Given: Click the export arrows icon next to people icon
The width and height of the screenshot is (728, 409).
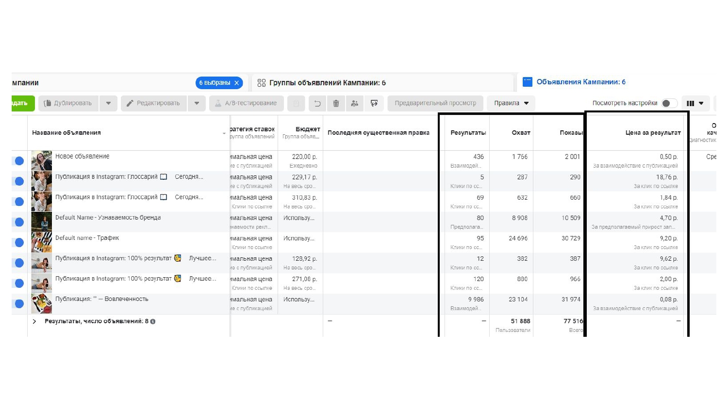Looking at the screenshot, I should coord(374,103).
